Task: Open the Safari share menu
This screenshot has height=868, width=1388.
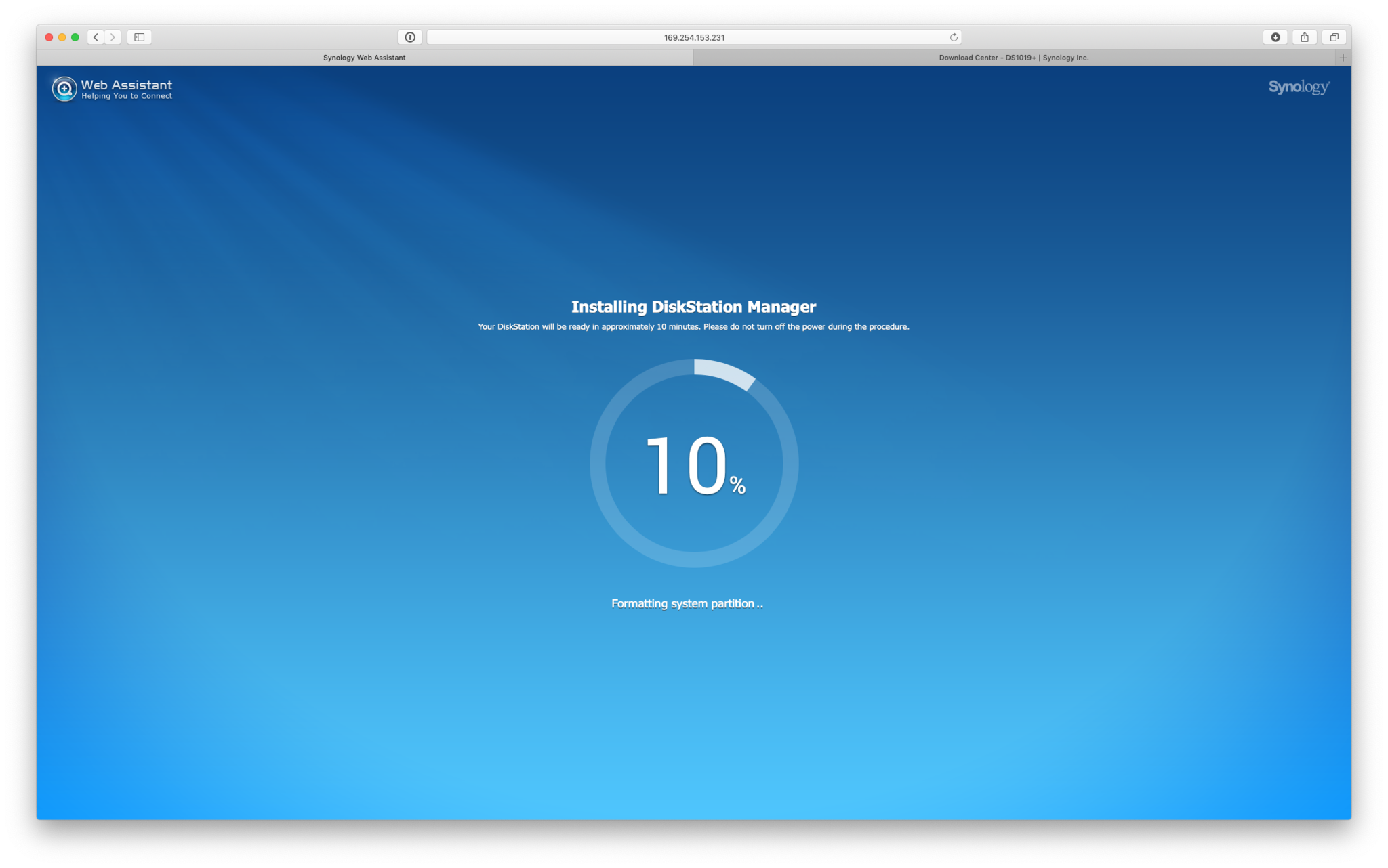Action: pyautogui.click(x=1304, y=37)
